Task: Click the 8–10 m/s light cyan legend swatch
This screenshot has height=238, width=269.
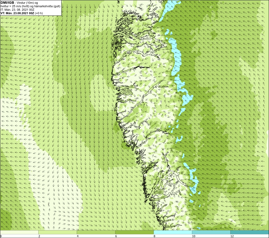Action: 173,232
